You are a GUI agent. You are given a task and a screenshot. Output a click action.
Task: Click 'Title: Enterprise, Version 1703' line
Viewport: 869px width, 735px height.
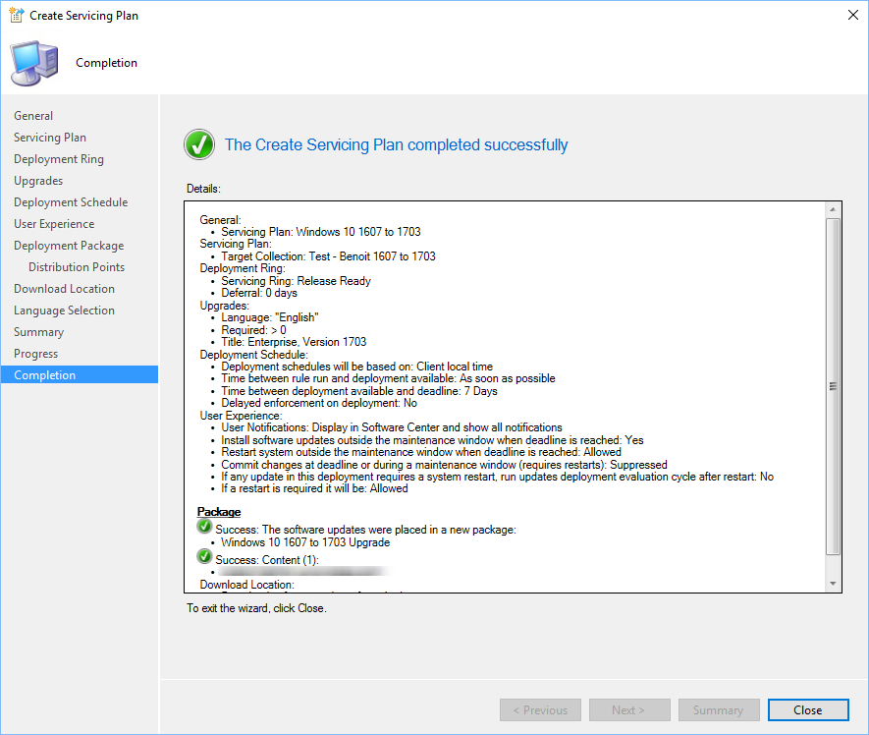(294, 342)
